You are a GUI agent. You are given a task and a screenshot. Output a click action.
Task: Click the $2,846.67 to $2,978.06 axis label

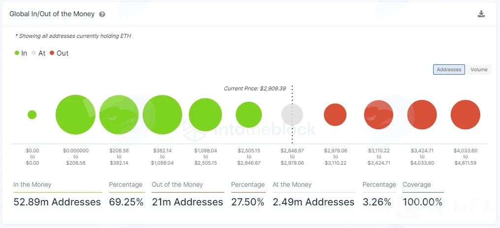click(292, 157)
